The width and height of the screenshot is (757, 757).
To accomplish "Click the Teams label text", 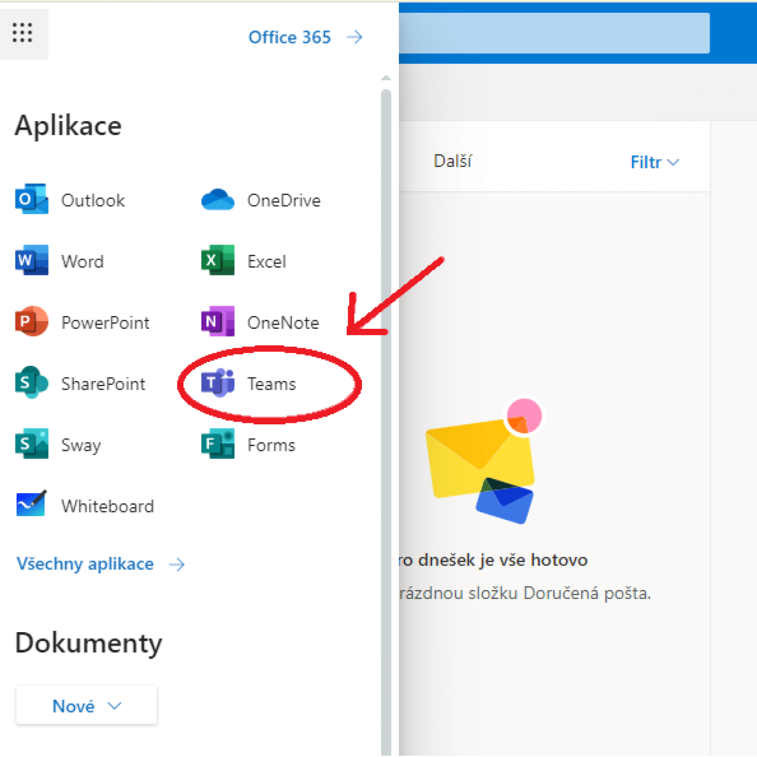I will pos(272,384).
